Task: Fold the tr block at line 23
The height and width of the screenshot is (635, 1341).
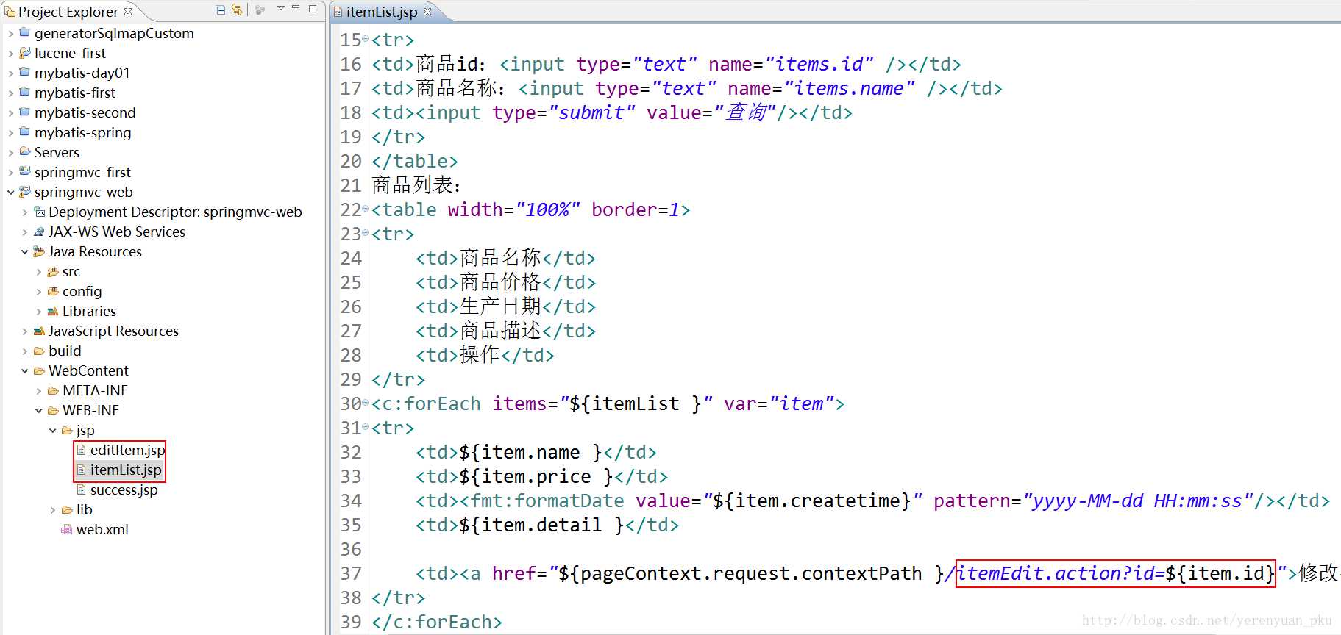Action: pyautogui.click(x=366, y=233)
